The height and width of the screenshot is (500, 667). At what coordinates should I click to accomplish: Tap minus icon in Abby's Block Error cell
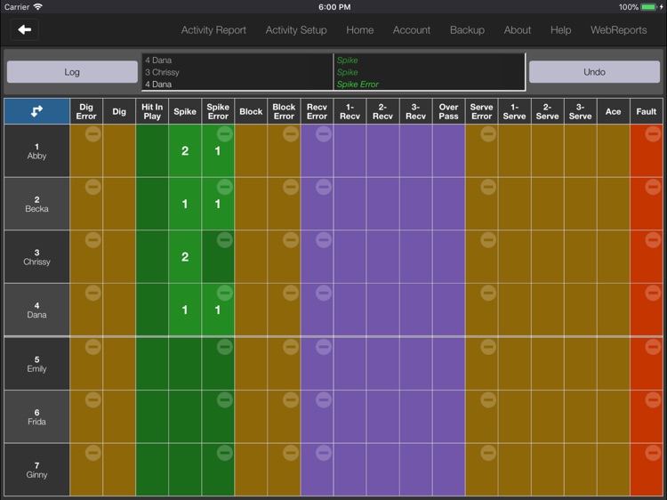coord(291,134)
